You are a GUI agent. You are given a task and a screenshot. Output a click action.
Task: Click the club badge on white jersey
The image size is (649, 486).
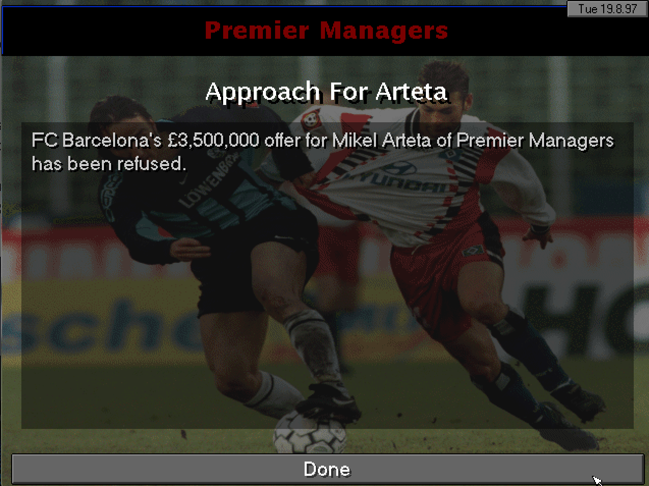310,120
